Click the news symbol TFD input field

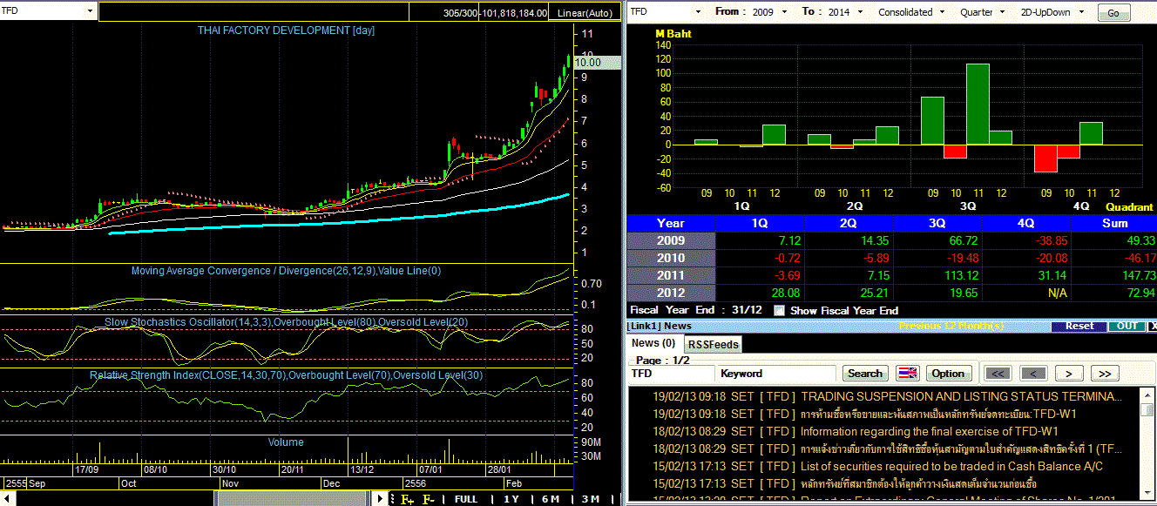[672, 374]
